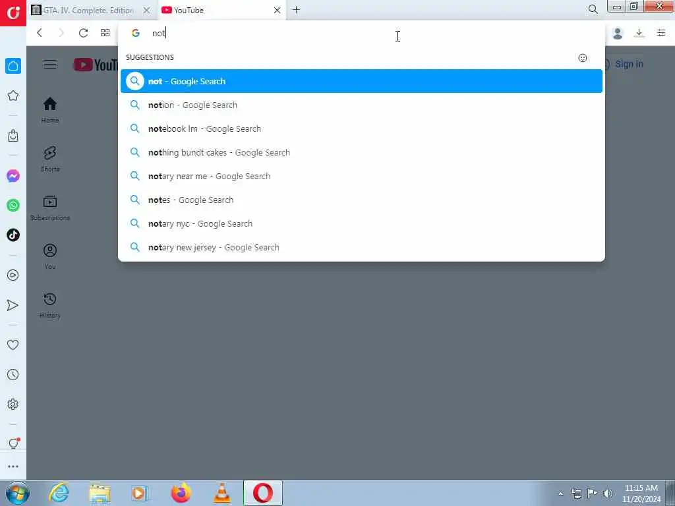Select the 'notebook lm' suggestion
Screen dimensions: 675x506
click(362, 128)
